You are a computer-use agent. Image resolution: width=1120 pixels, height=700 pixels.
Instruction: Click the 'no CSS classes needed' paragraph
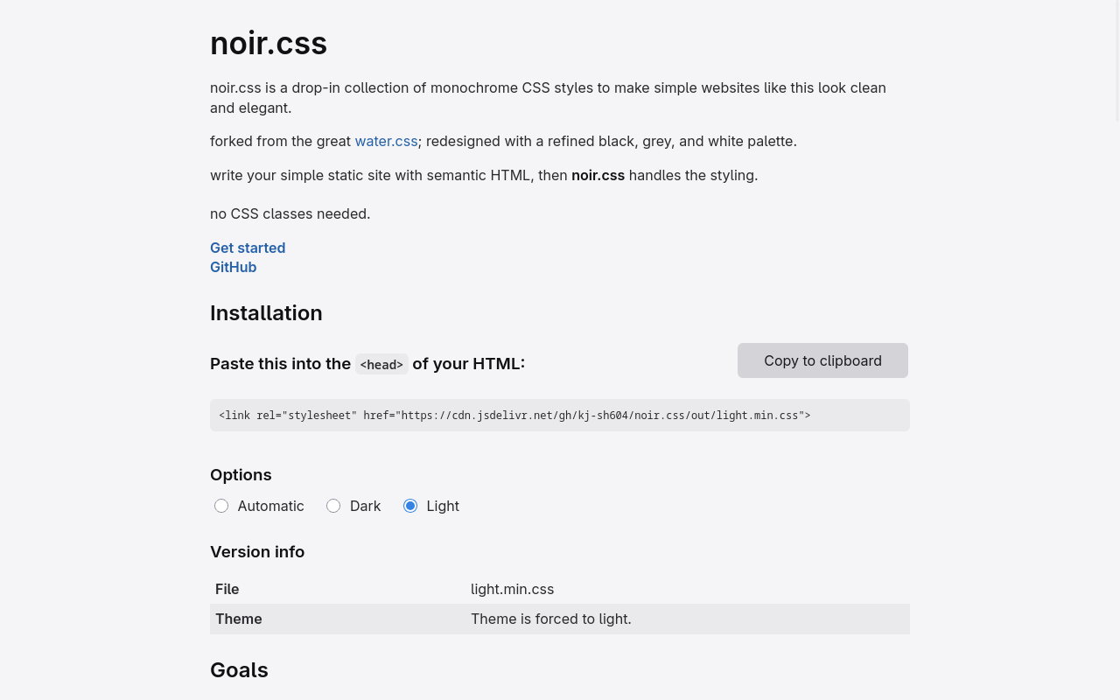click(x=290, y=213)
